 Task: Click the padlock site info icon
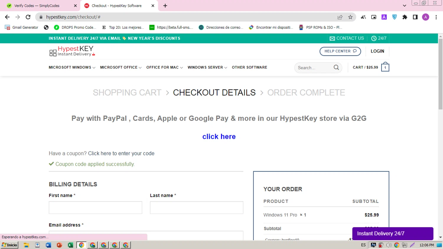(41, 17)
